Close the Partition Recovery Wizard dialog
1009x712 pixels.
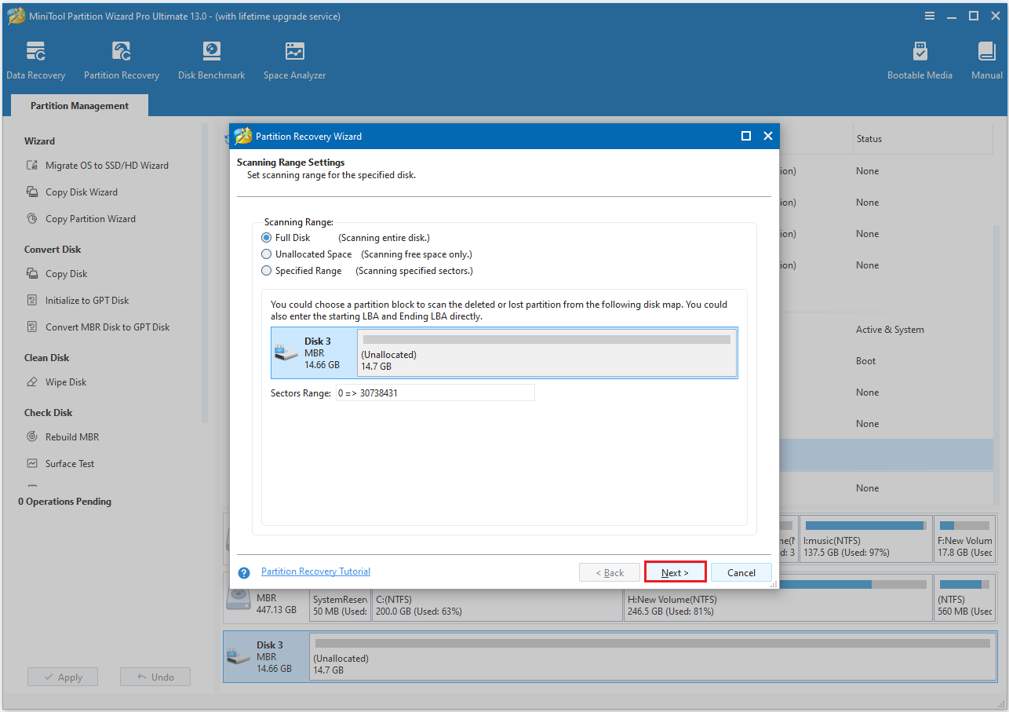coord(768,136)
